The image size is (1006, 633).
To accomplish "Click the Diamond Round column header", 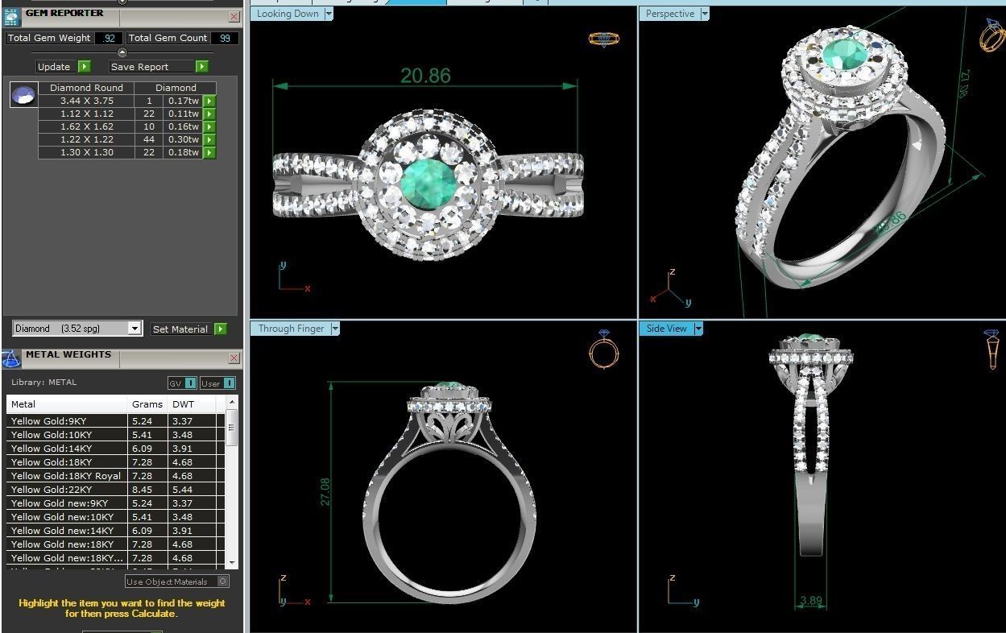I will (x=86, y=88).
